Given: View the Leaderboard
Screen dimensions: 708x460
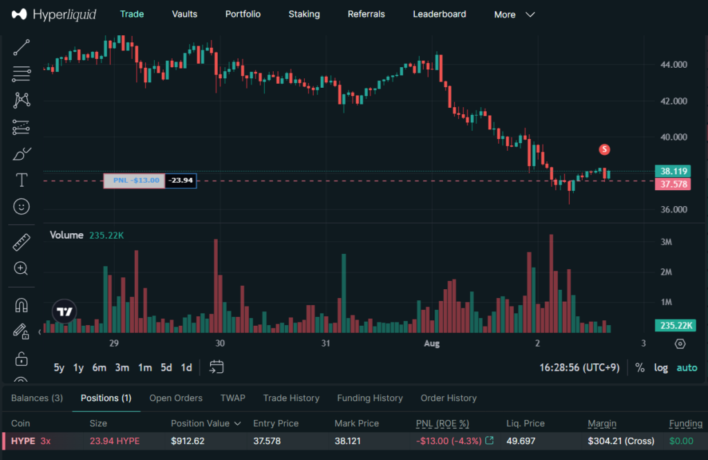Looking at the screenshot, I should [439, 14].
